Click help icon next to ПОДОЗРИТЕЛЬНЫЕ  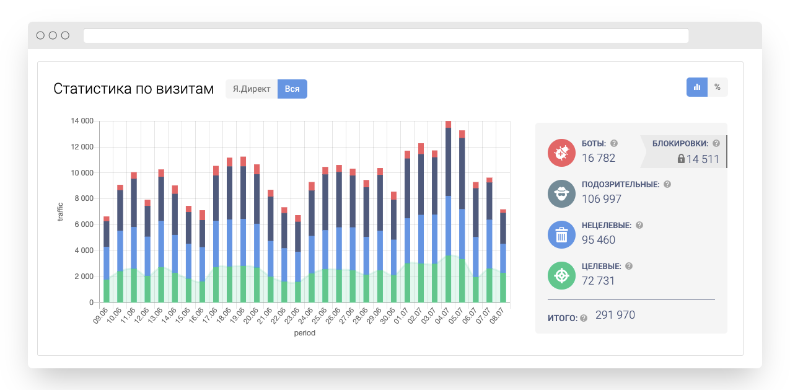coord(667,185)
